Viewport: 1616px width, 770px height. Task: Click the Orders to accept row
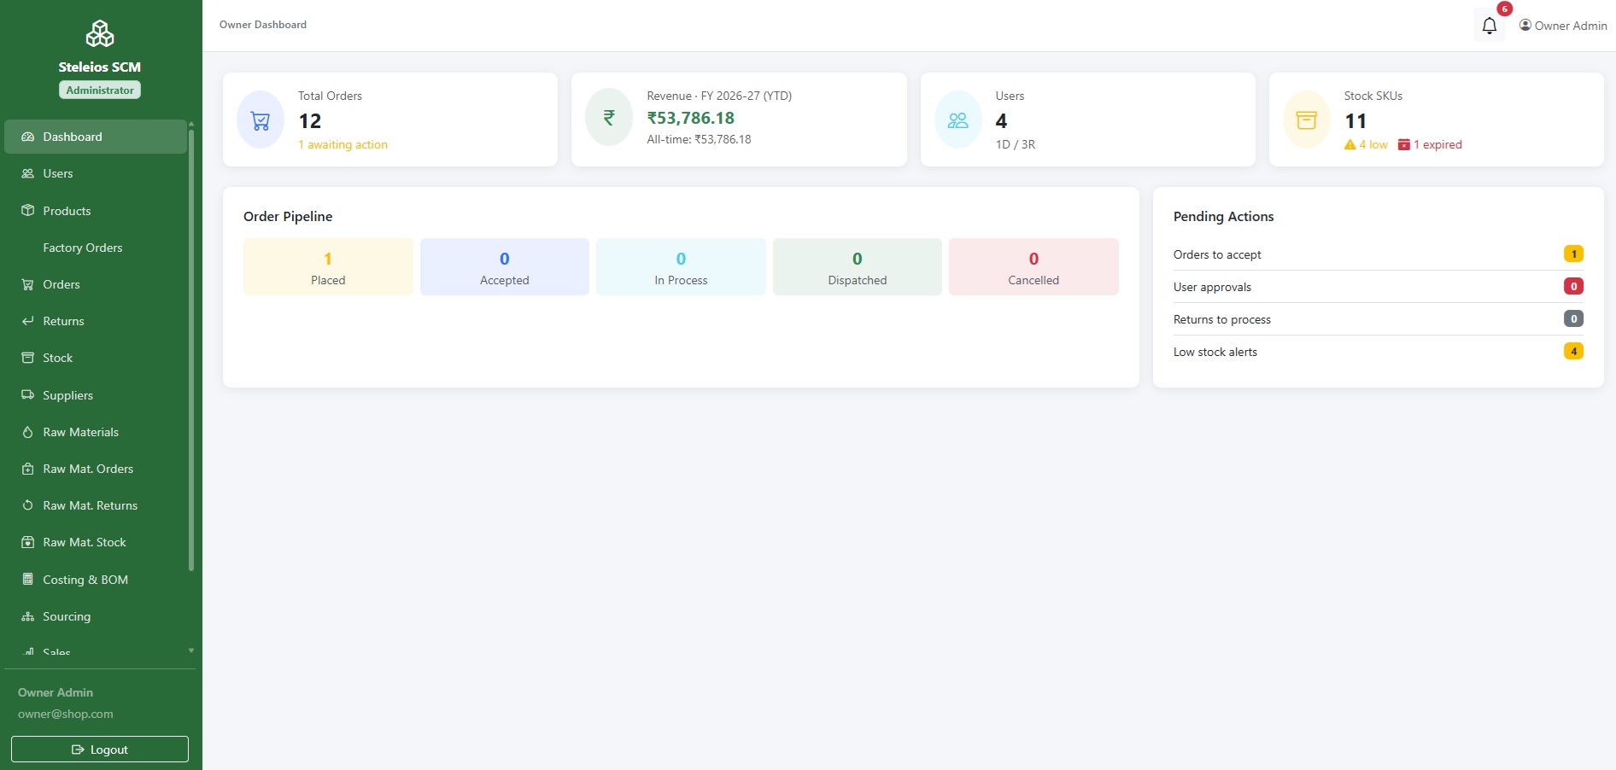(1378, 254)
